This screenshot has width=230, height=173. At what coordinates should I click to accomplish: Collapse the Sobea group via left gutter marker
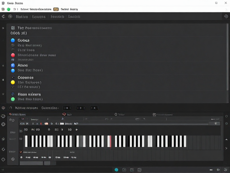point(3,40)
